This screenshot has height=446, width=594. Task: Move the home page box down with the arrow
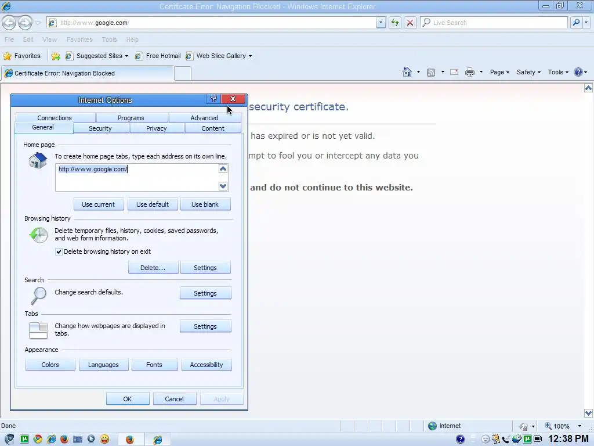pyautogui.click(x=223, y=186)
